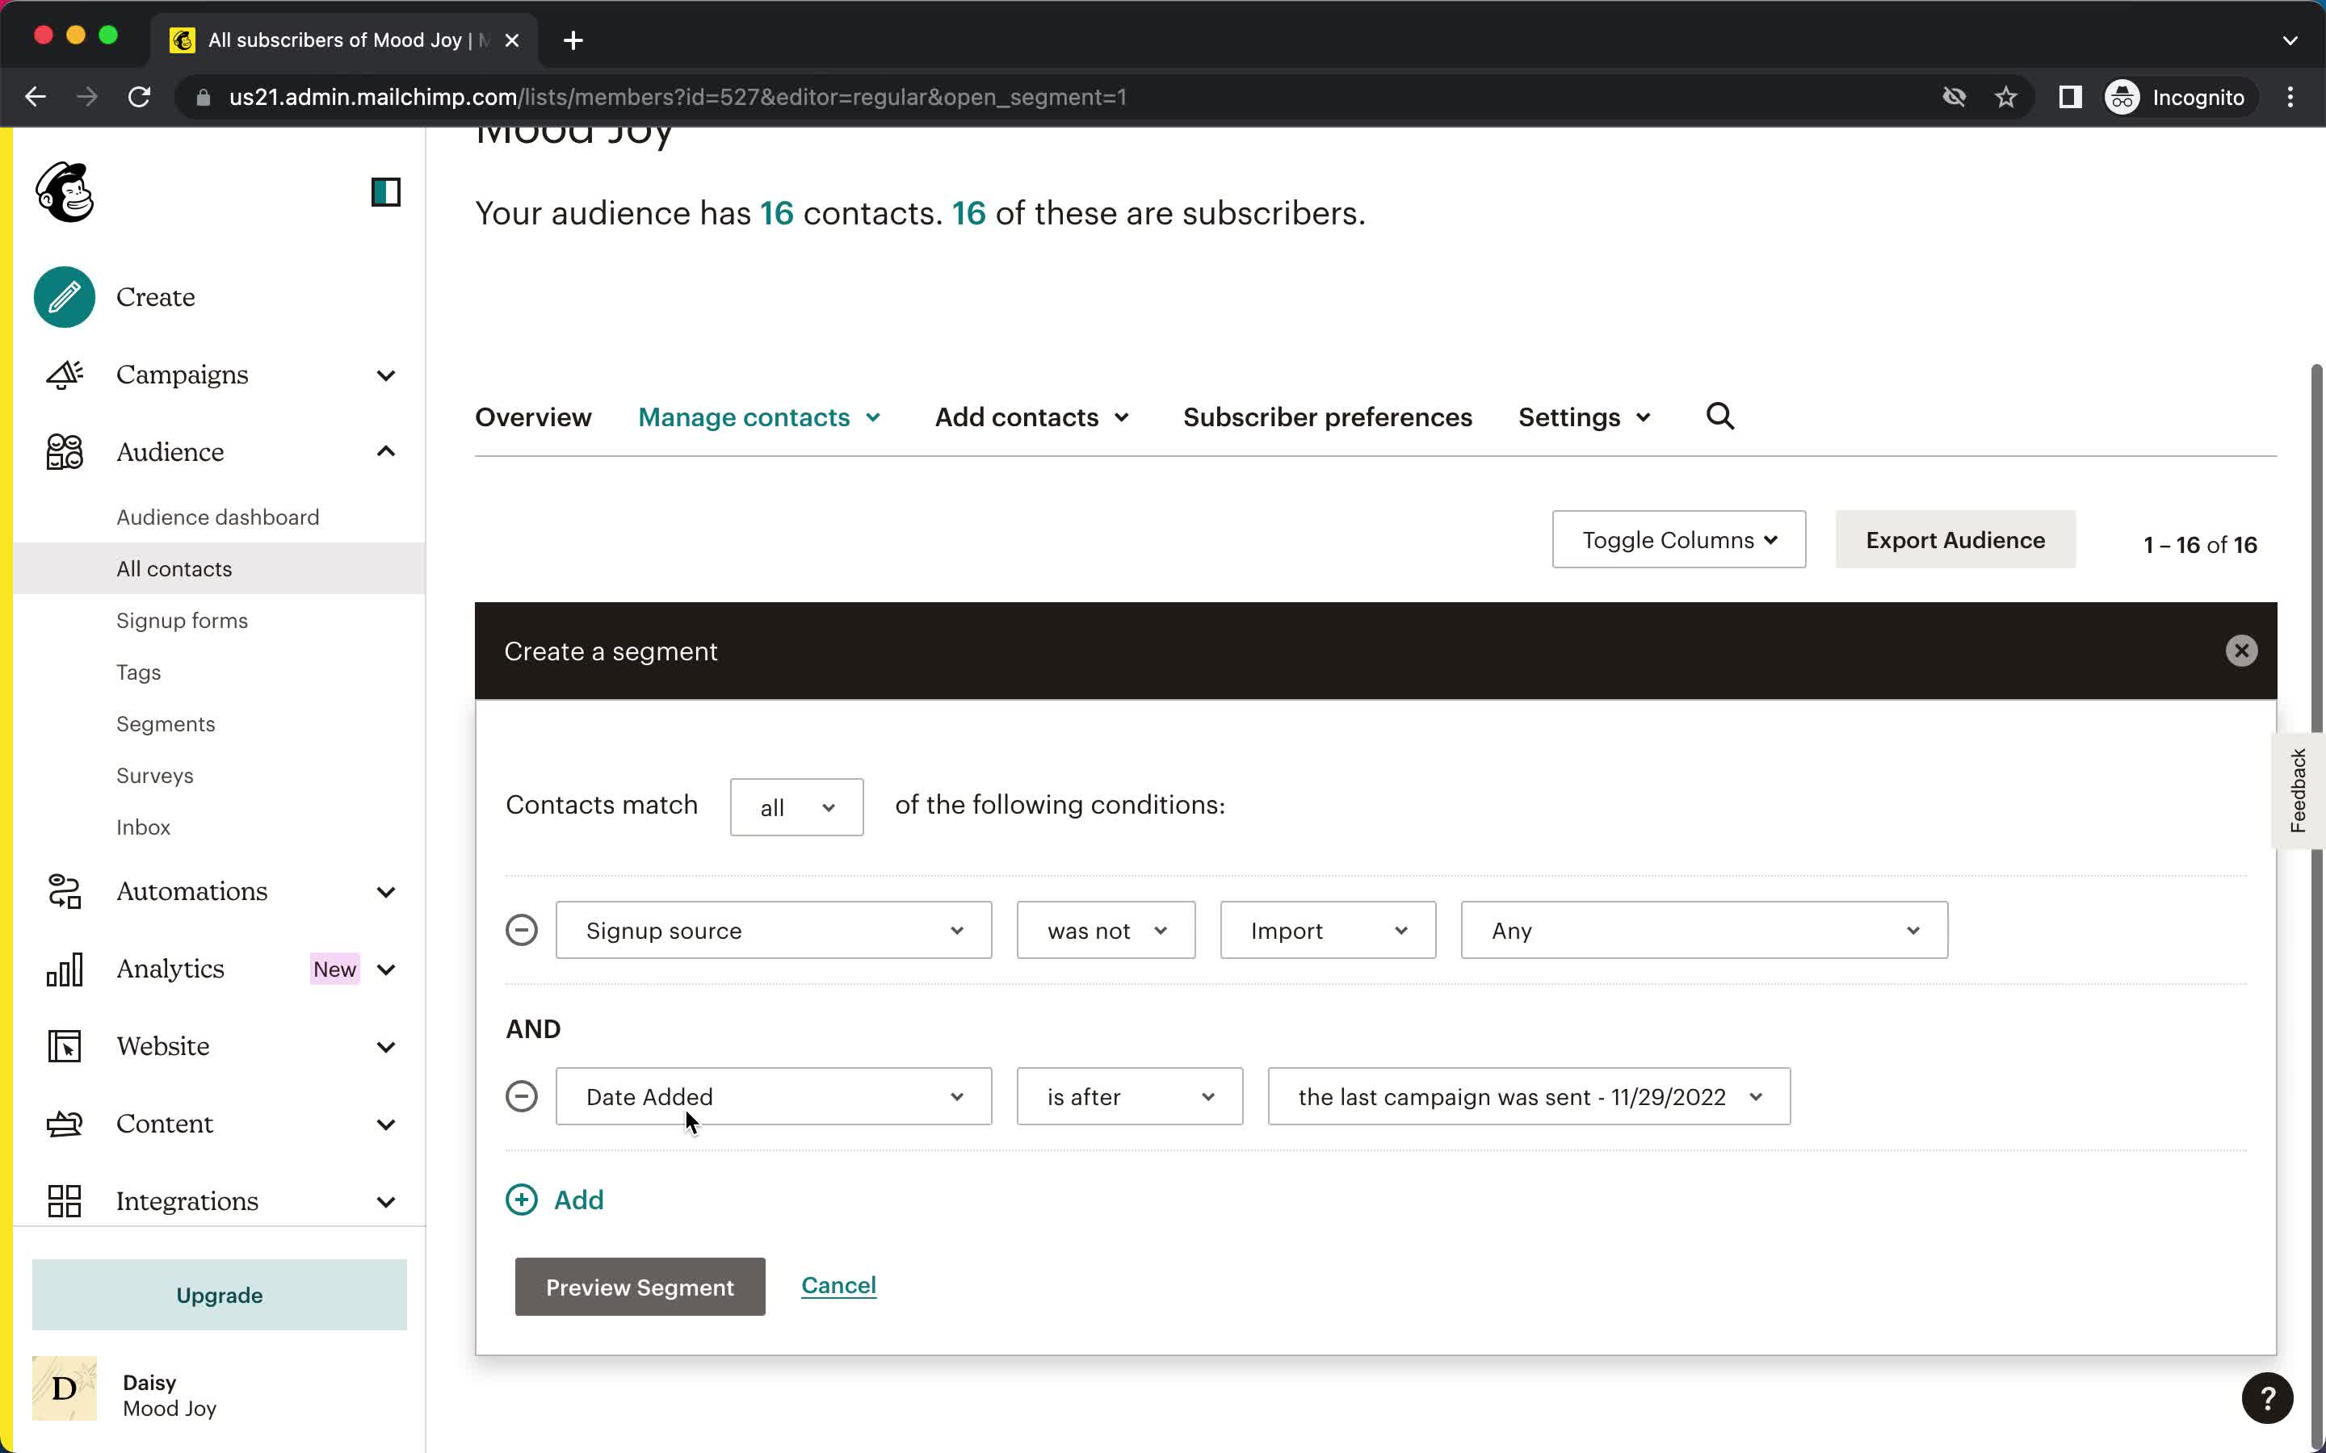Screen dimensions: 2326x1453
Task: Close the All subscribers browser tab
Action: [512, 40]
